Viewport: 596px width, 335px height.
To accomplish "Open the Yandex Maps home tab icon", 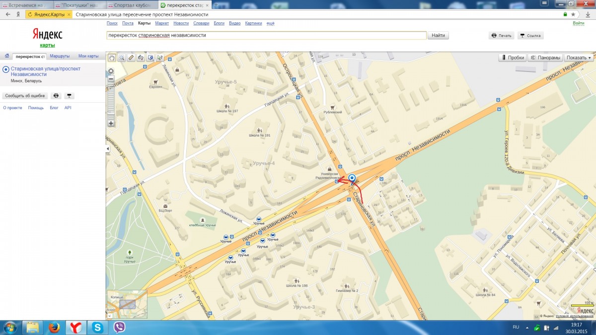I will click(7, 56).
